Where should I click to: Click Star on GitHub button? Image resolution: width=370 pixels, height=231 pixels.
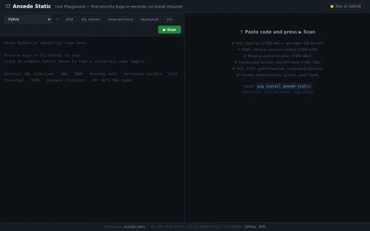[x=346, y=6]
